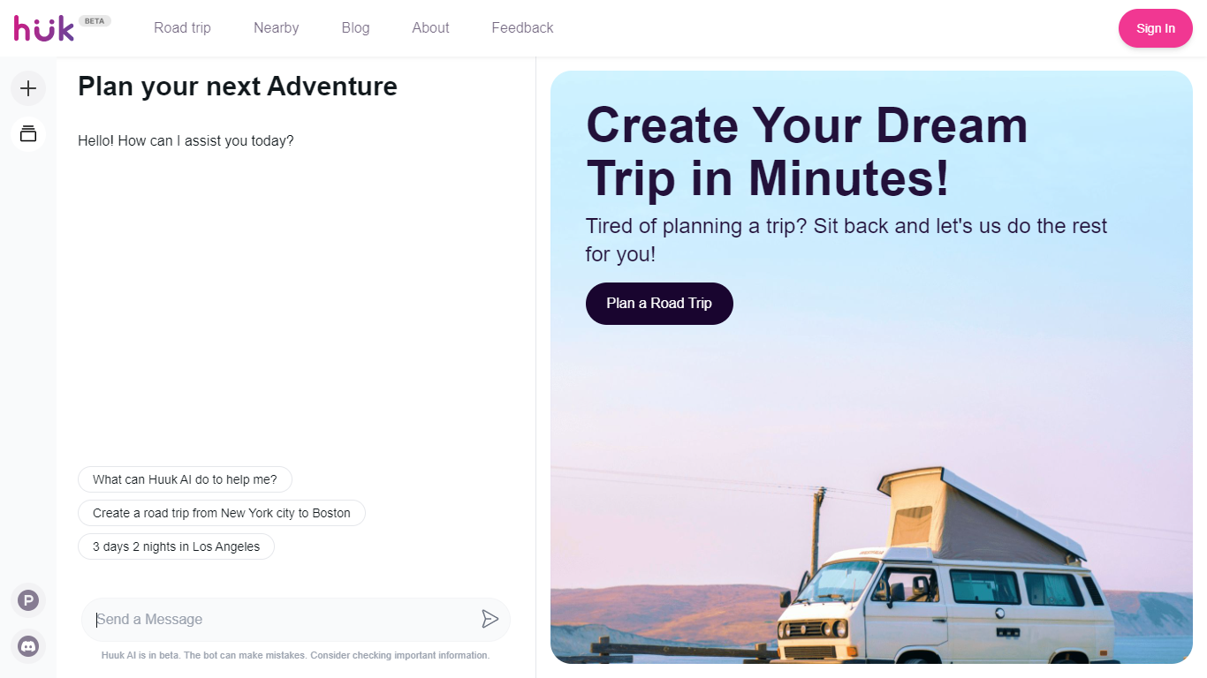
Task: Click the pink Sign In button
Action: point(1156,28)
